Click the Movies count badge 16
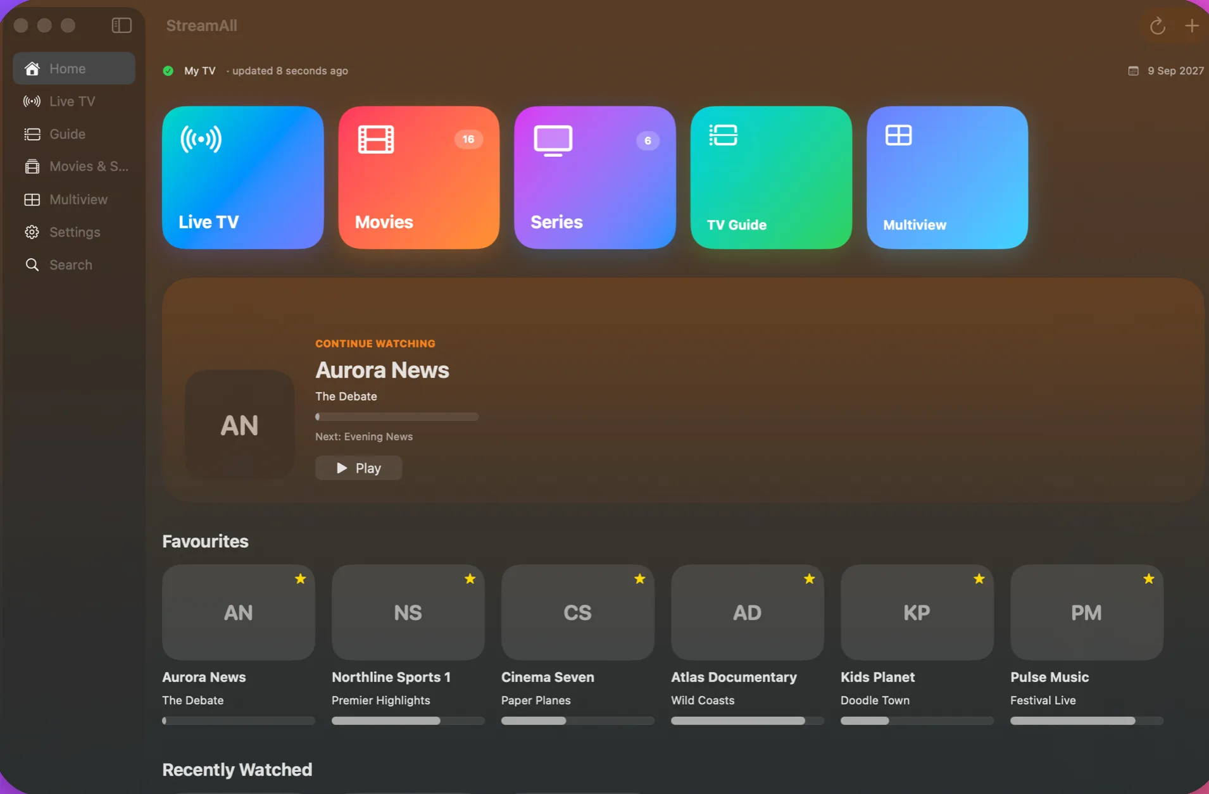Image resolution: width=1209 pixels, height=794 pixels. [468, 139]
